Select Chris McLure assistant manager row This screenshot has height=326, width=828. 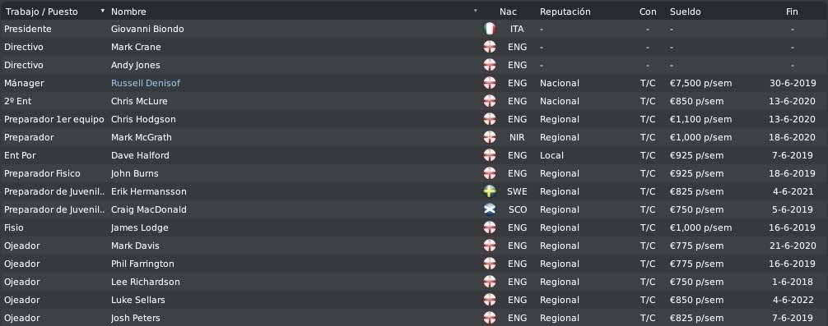coord(414,101)
